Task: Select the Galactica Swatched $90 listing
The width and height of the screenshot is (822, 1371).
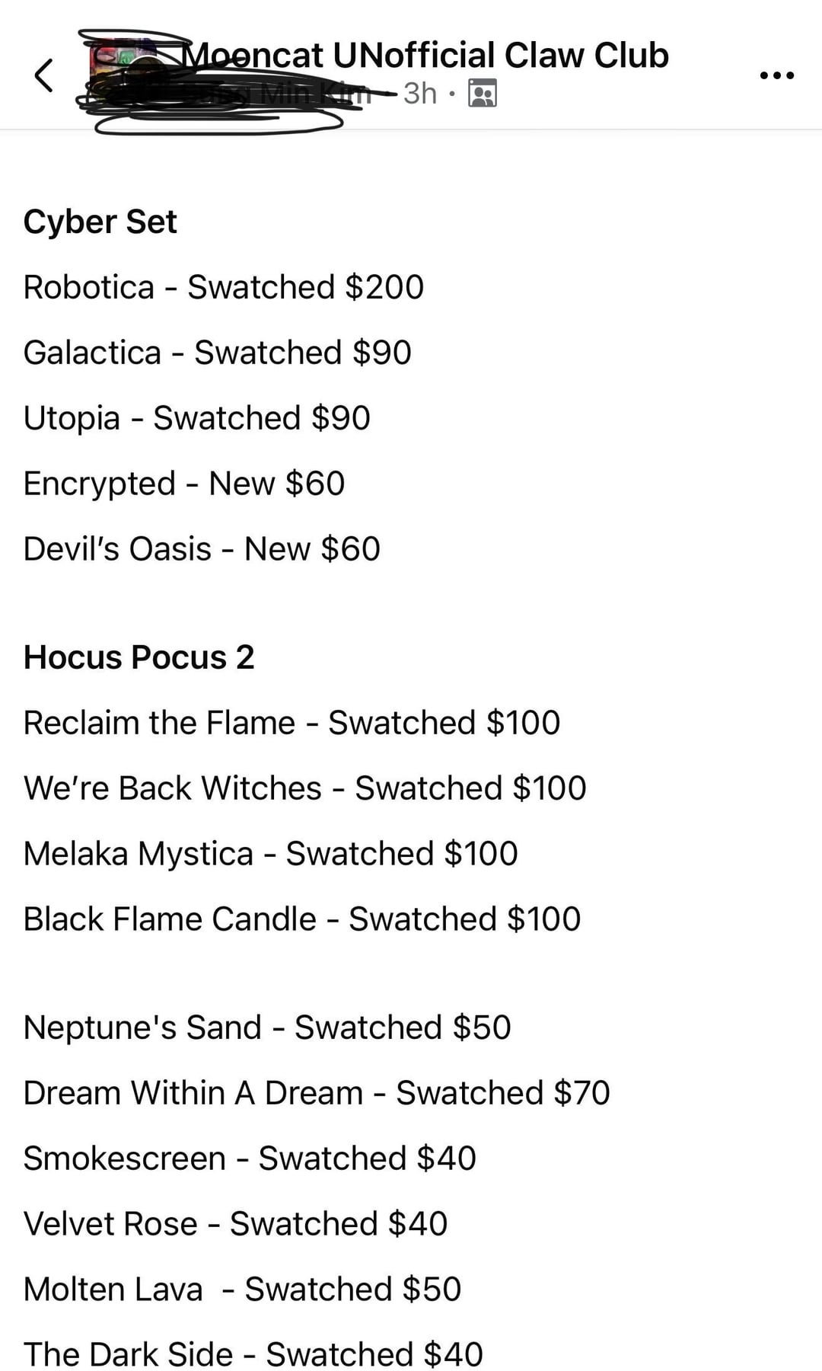Action: click(217, 353)
